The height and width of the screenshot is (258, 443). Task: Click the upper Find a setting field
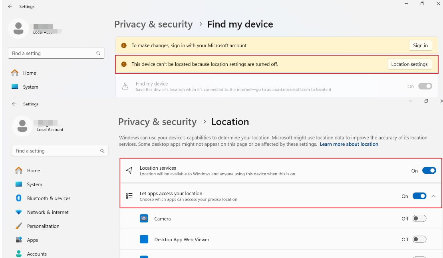[x=52, y=53]
